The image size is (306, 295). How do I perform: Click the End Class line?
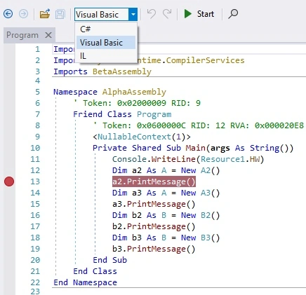pos(95,271)
